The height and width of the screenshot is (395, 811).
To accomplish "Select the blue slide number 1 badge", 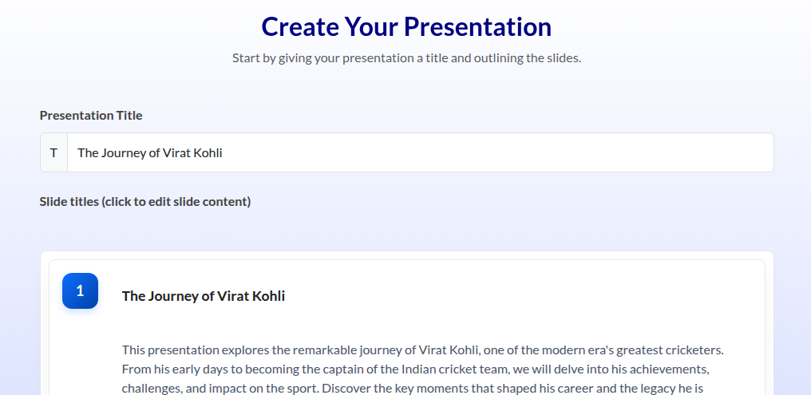I will point(80,291).
